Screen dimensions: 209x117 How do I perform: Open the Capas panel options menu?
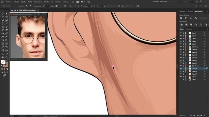207,29
